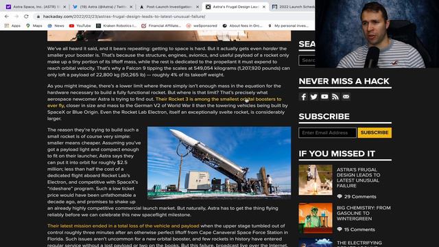Open Big Chemistry article thumbnail
Screen dimensions: 439x247
[316, 218]
